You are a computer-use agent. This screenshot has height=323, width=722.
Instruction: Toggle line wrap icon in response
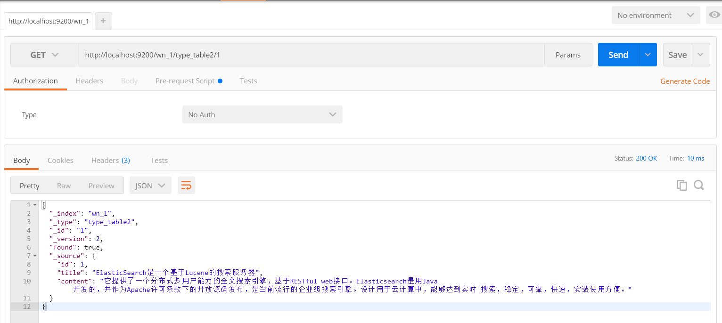pyautogui.click(x=186, y=186)
